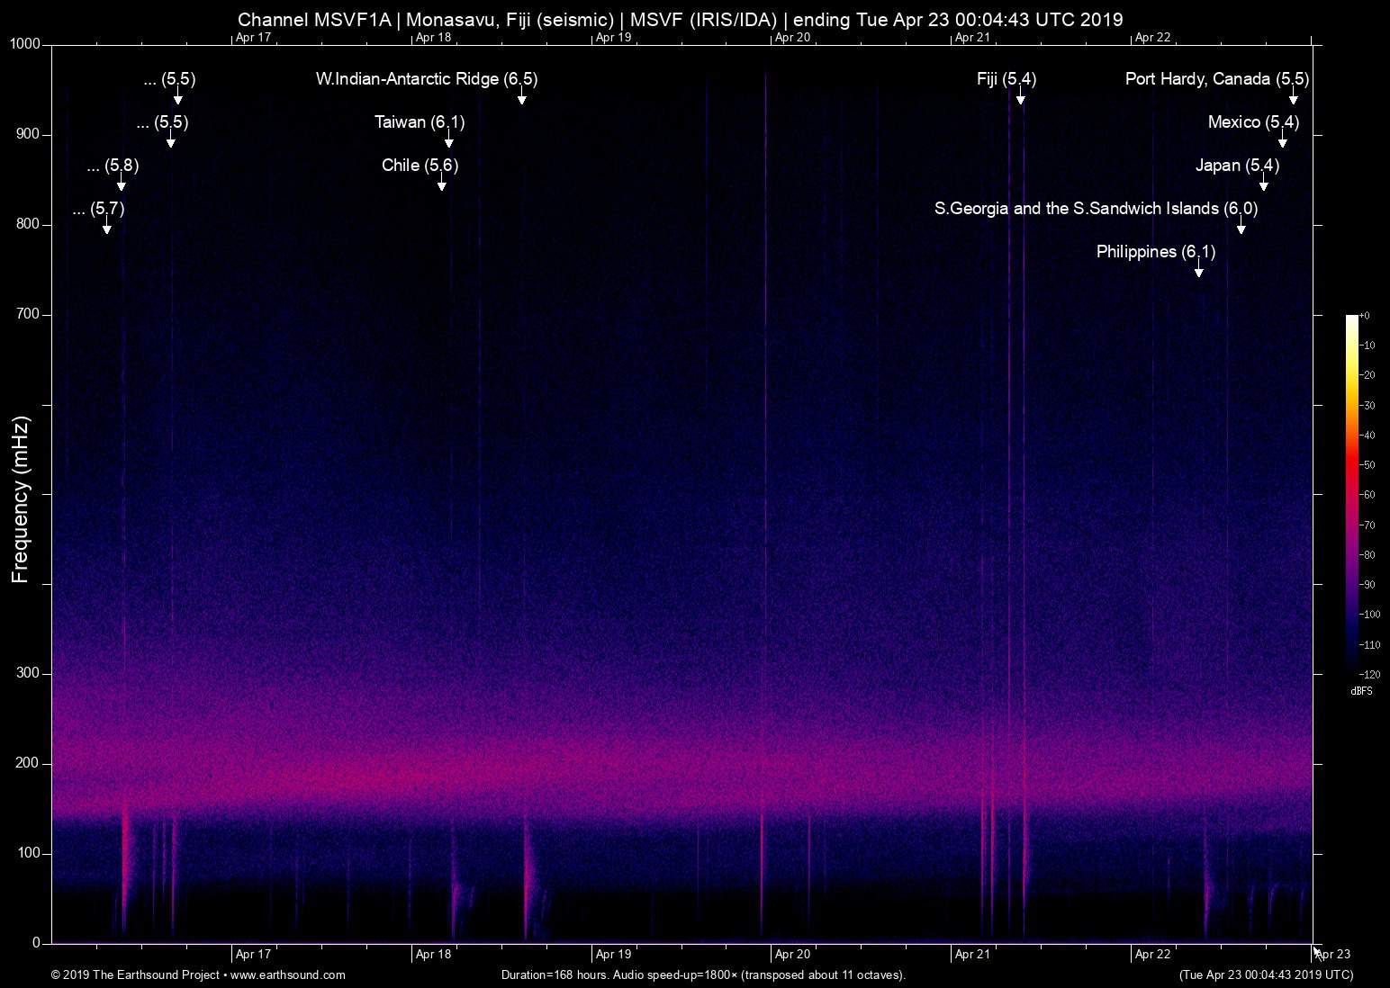Click the Mexico (5.4) event arrow

click(1282, 142)
